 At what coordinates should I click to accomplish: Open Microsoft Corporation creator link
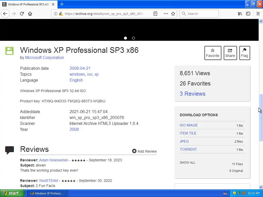point(44,58)
